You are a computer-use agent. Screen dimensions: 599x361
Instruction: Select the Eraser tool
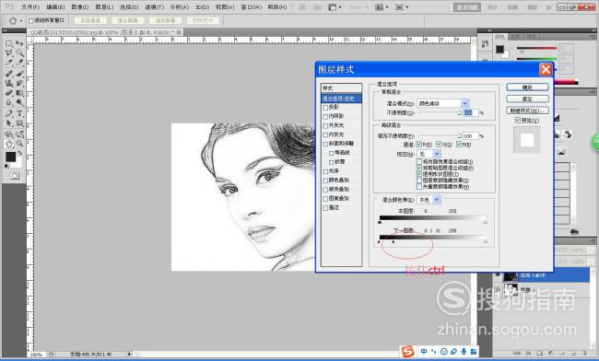tap(9, 93)
